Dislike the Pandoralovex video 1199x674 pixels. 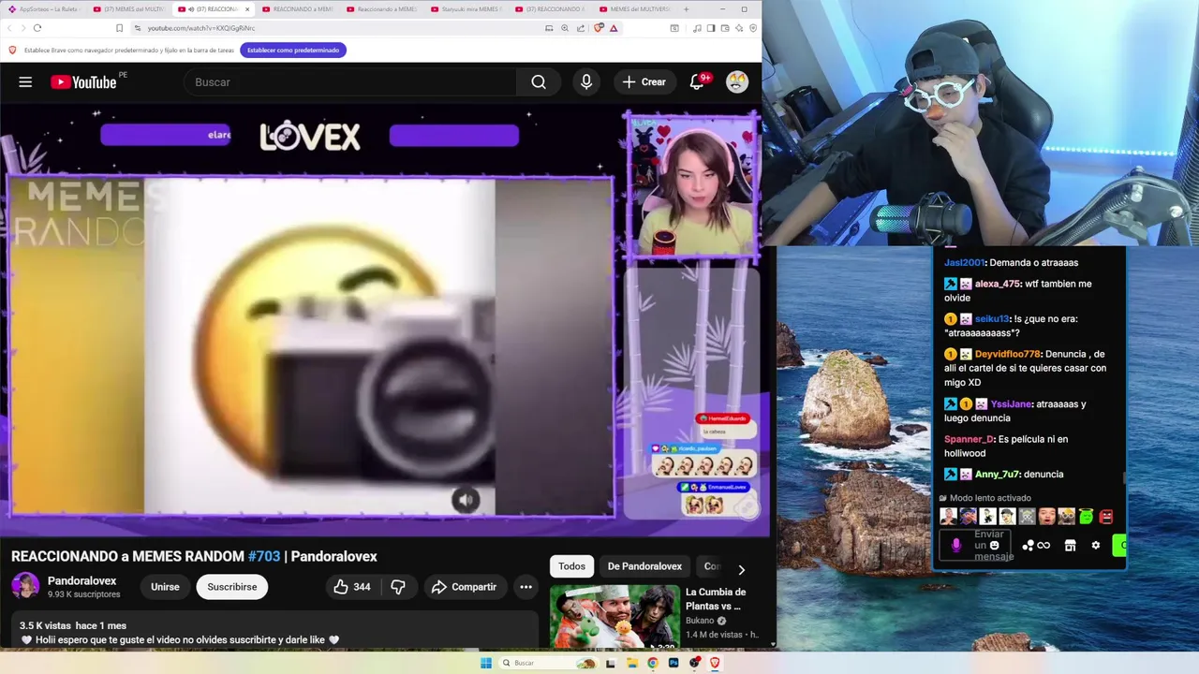coord(398,587)
